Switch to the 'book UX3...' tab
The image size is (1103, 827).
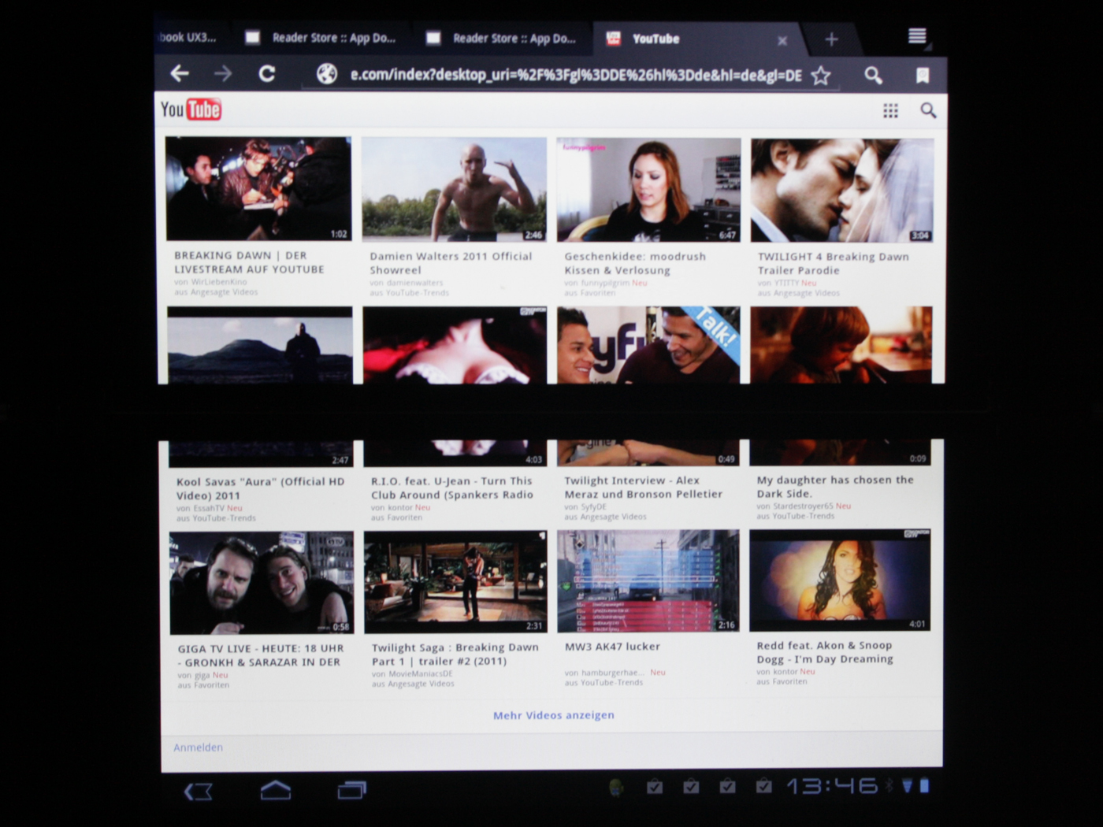(x=189, y=38)
